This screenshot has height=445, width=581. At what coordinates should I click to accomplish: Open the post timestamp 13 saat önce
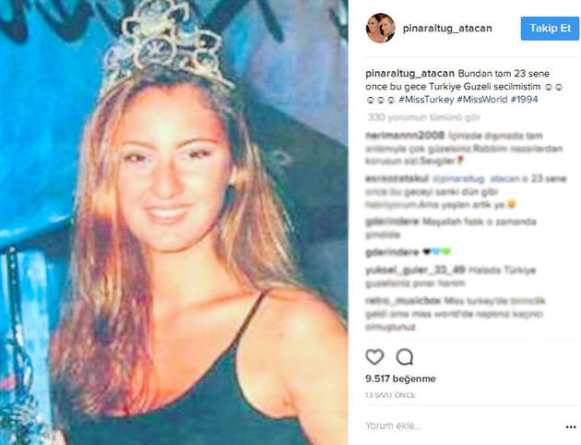[x=390, y=395]
